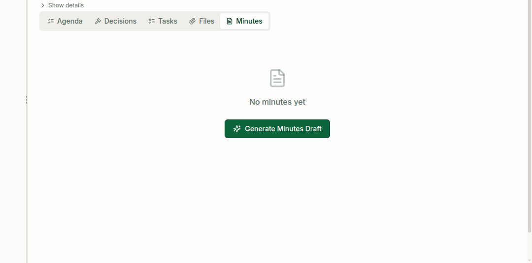
Task: Open the Decisions tab
Action: tap(116, 21)
